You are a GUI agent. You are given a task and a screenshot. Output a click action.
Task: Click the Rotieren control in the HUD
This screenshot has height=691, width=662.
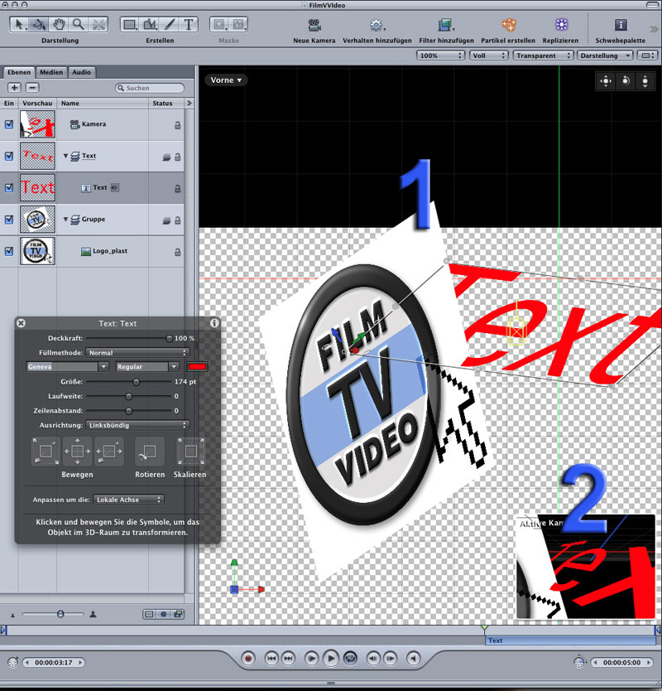pos(150,452)
